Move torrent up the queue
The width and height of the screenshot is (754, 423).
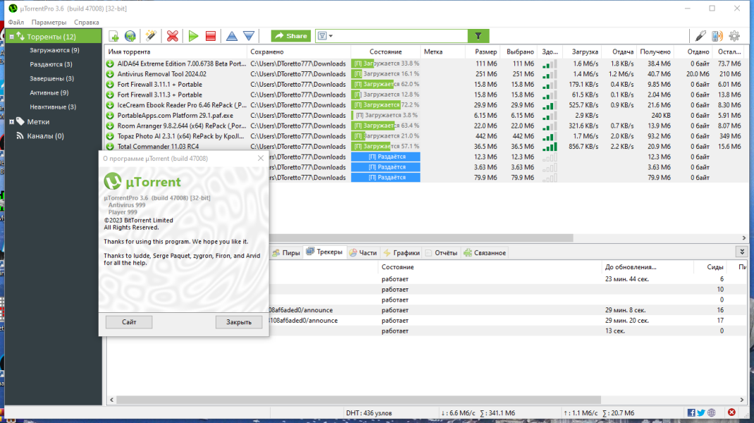(232, 36)
